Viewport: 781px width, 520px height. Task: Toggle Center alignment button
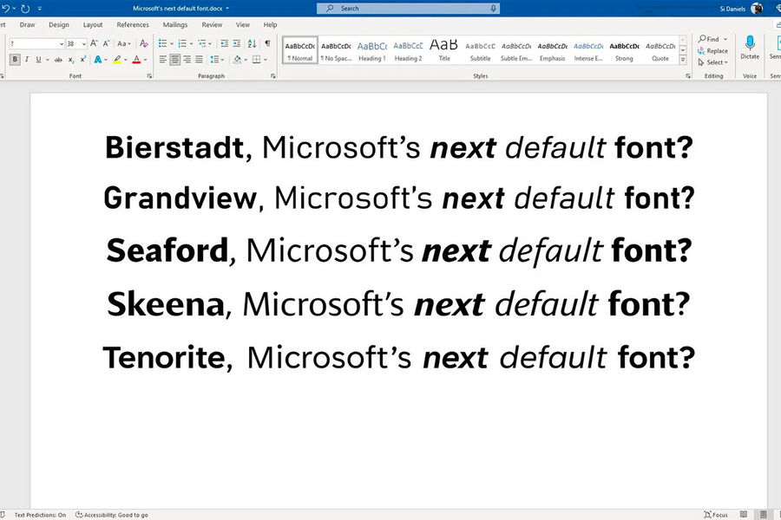[x=174, y=60]
